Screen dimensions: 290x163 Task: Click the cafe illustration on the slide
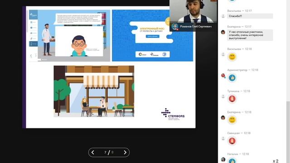coord(94,91)
